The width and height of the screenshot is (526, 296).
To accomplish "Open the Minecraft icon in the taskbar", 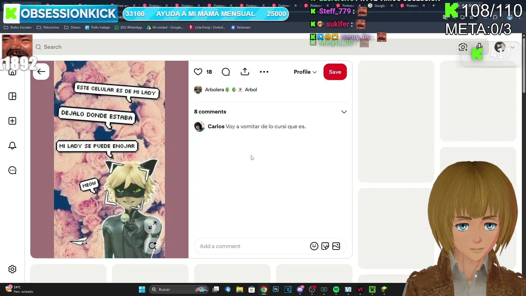I will click(372, 289).
